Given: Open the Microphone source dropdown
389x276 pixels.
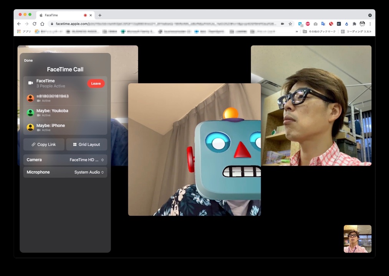Looking at the screenshot, I should 89,172.
